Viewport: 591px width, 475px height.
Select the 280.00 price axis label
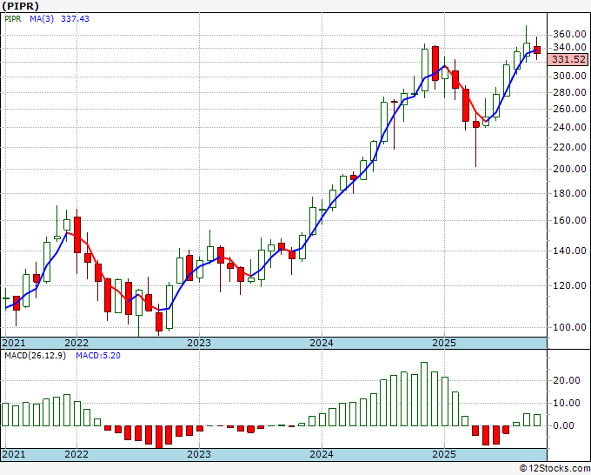(x=569, y=92)
